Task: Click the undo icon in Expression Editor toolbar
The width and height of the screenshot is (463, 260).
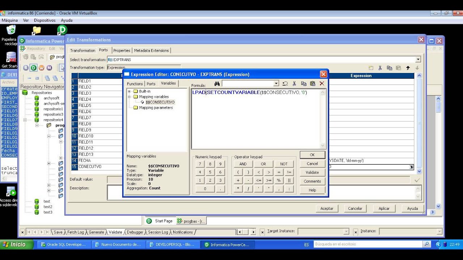Action: coord(285,83)
